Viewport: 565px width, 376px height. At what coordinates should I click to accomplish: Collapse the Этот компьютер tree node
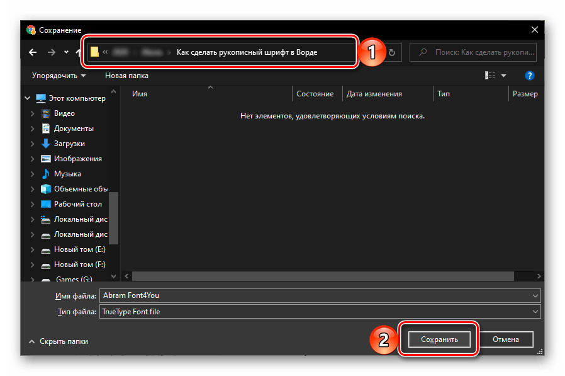(27, 98)
